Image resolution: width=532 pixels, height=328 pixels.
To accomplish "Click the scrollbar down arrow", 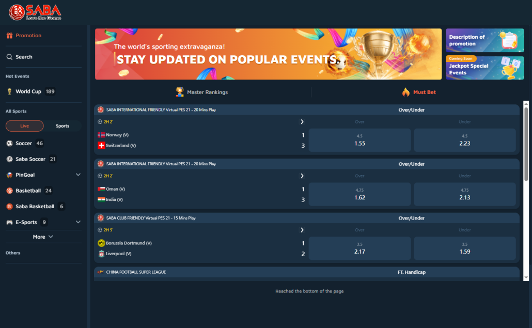I will coord(526,277).
